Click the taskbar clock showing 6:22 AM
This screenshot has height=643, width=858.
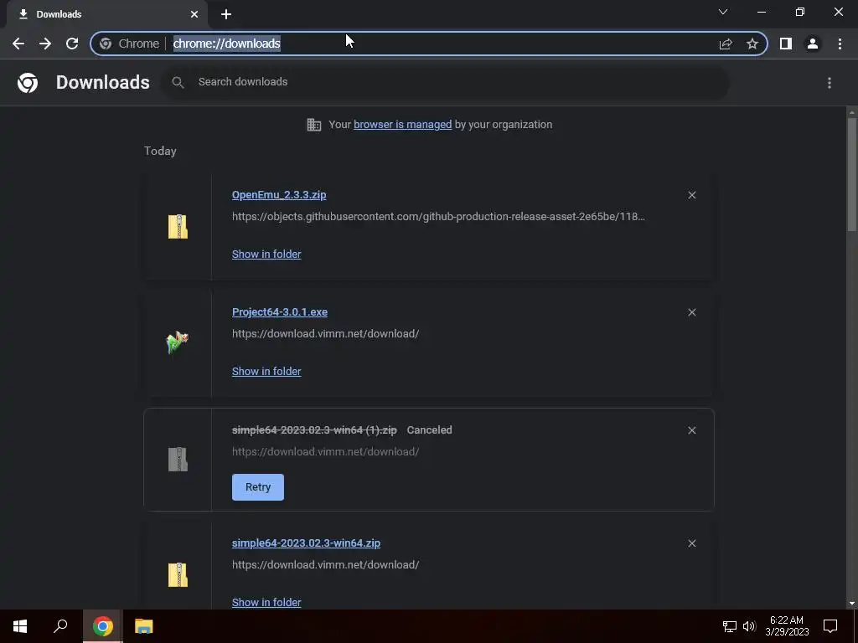pos(787,626)
